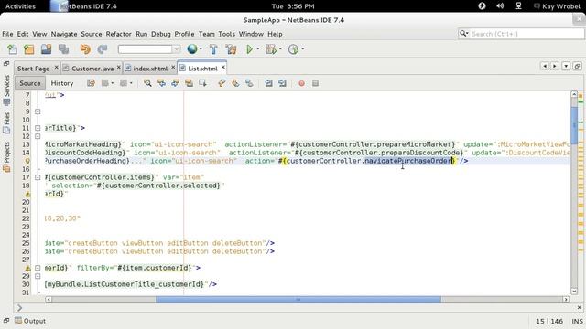Open Profile Project dropdown arrow
The width and height of the screenshot is (586, 329).
(x=302, y=48)
